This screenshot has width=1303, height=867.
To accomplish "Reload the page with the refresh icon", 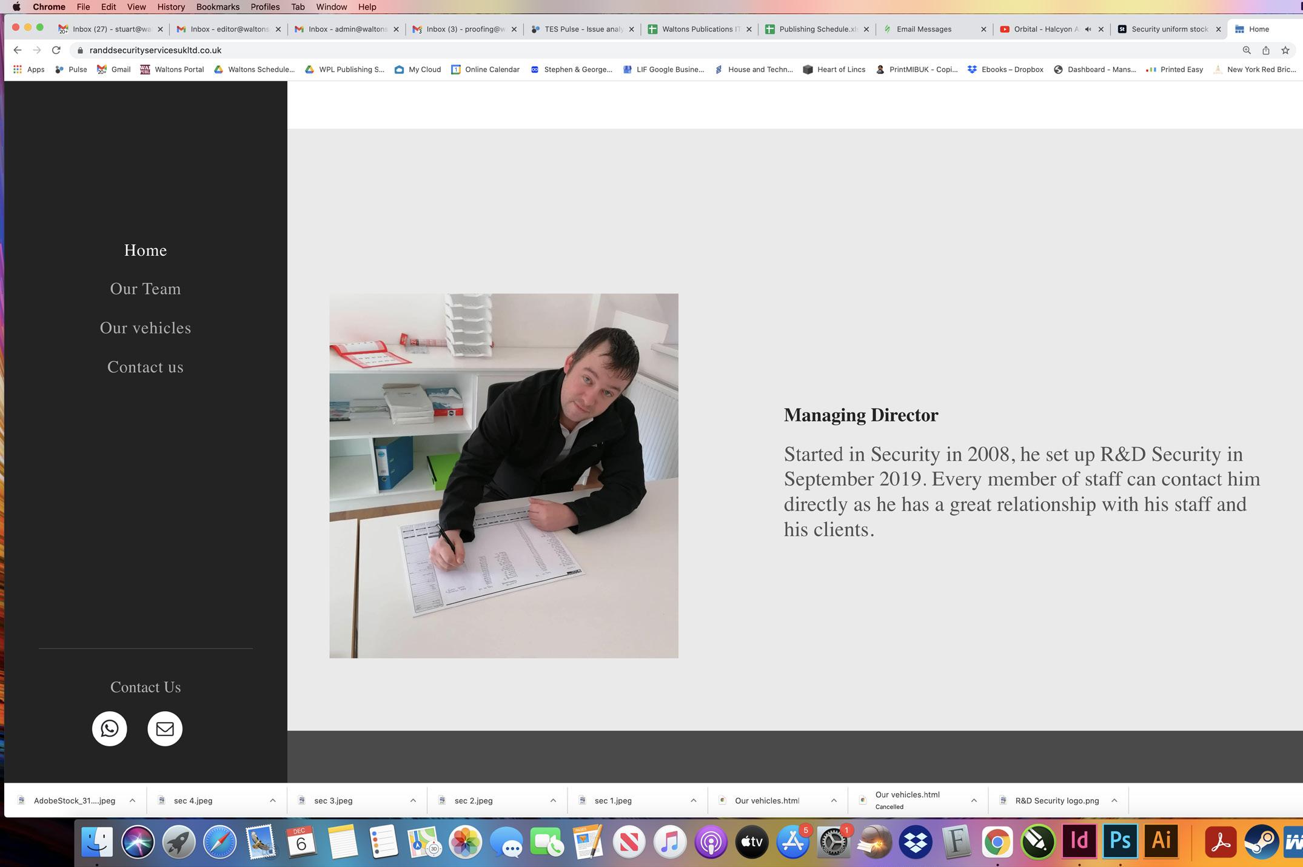I will [56, 50].
